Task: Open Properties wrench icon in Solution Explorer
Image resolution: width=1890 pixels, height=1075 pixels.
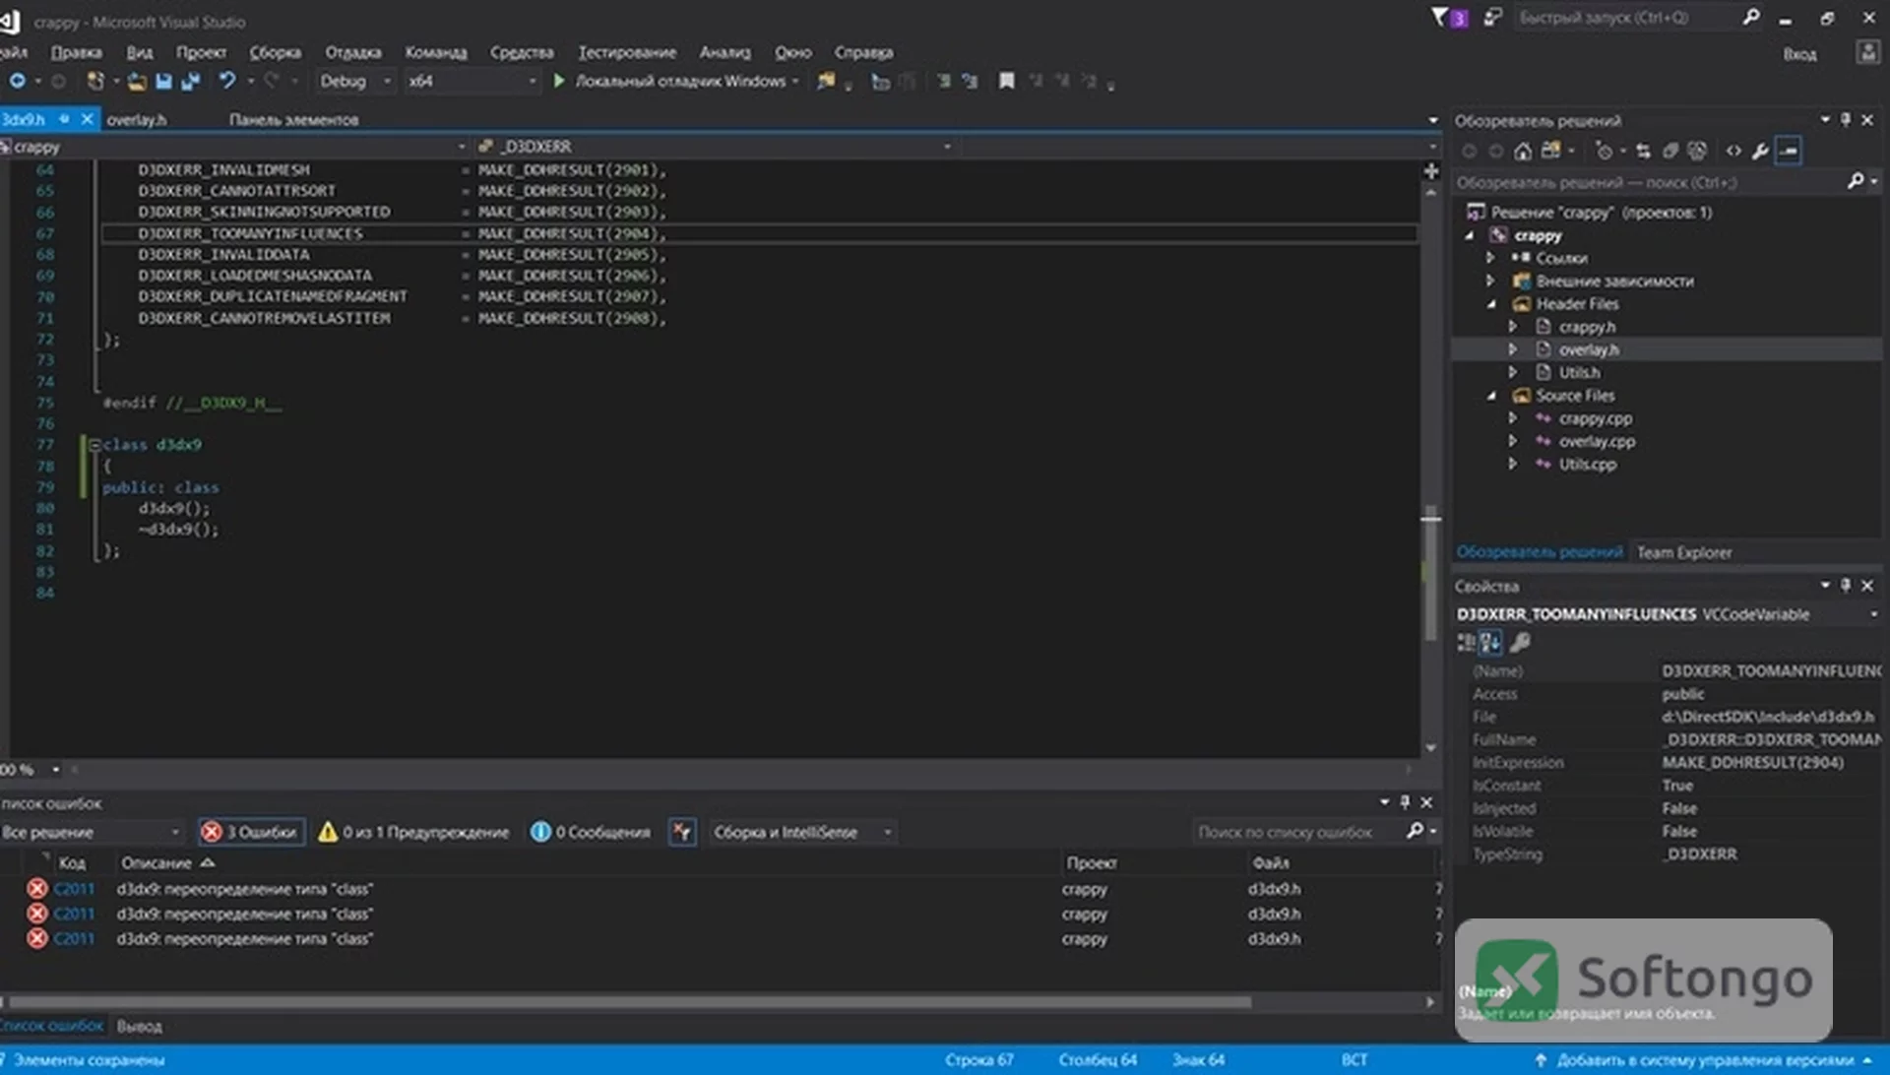Action: click(x=1760, y=151)
